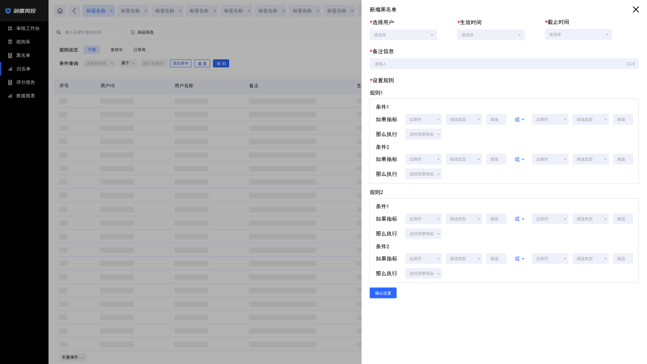This screenshot has width=647, height=364.
Task: Open the 选择筛选项 dropdown
Action: pyautogui.click(x=100, y=63)
